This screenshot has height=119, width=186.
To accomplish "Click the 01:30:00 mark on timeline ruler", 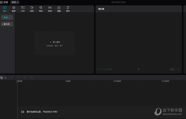I will tap(166, 81).
